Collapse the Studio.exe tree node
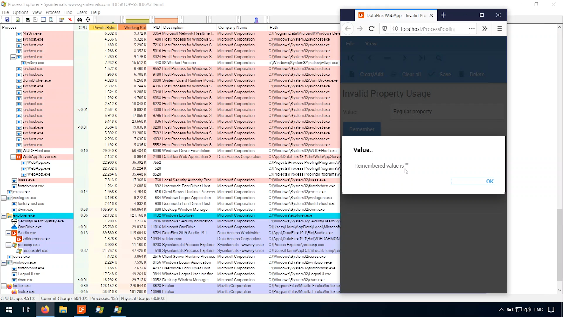Viewport: 563px width, 317px height. pos(8,233)
